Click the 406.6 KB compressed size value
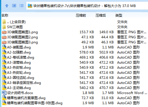Screen dimensions: 148x107 pos(106,57)
